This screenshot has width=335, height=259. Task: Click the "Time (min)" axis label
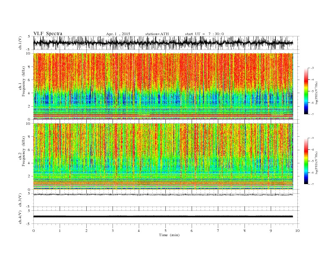click(x=169, y=235)
